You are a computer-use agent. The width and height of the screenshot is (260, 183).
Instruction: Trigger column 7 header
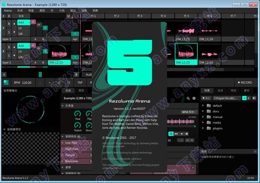(x=233, y=16)
